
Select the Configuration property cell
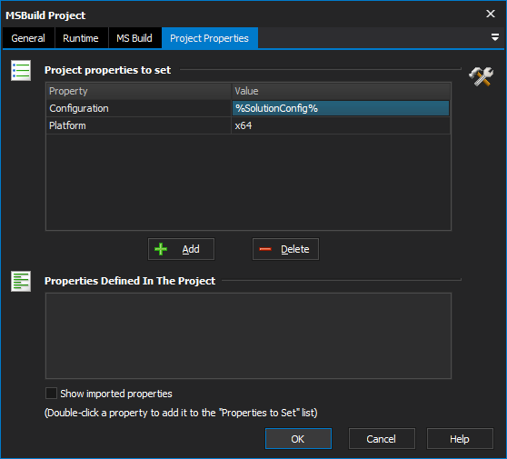click(139, 108)
